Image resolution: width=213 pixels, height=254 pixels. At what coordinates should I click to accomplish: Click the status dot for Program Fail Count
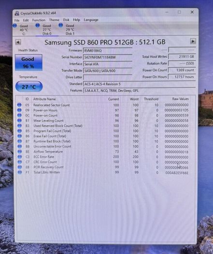coord(20,131)
